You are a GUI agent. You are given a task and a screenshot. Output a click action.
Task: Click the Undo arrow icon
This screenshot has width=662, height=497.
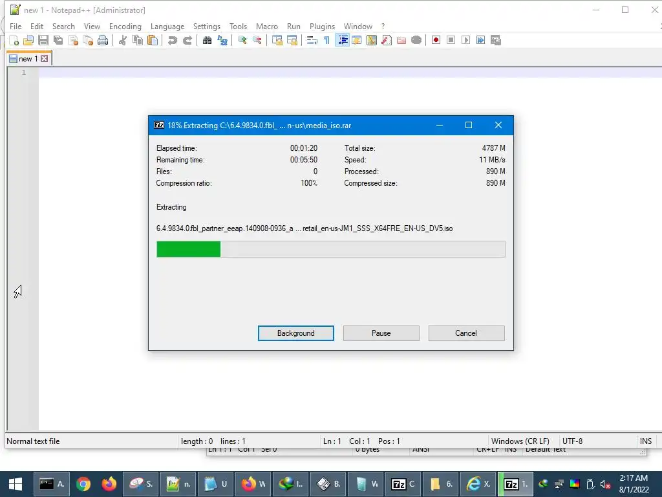[x=172, y=40]
